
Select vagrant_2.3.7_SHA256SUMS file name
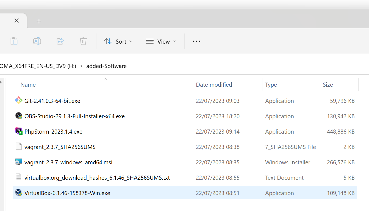click(60, 147)
